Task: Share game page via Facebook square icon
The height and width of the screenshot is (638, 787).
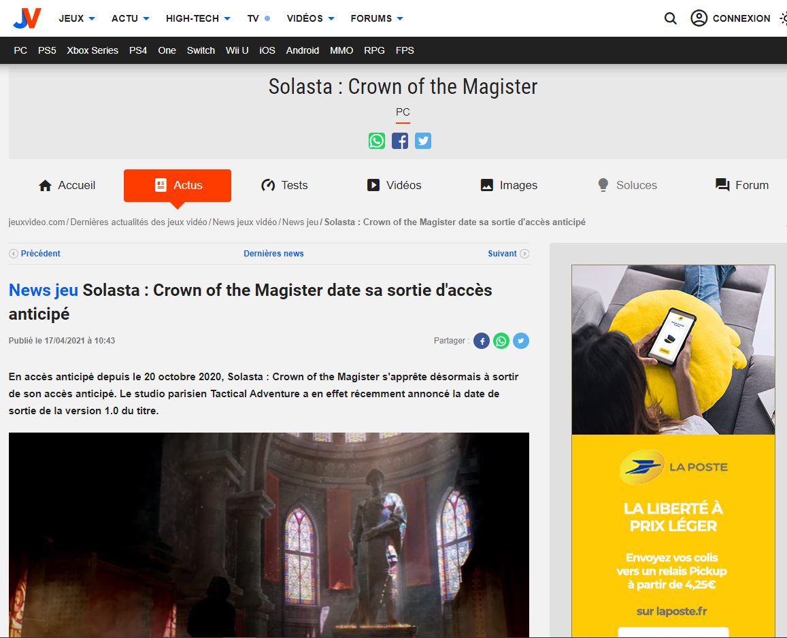Action: (400, 141)
